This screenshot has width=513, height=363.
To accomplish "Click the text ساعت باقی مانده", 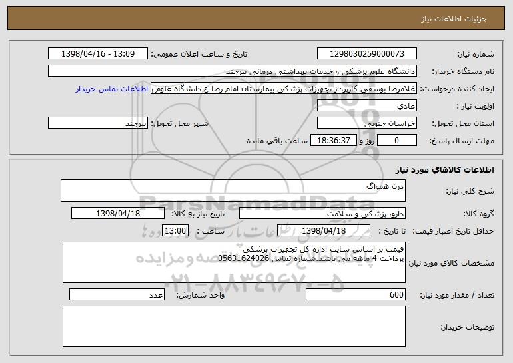I will [x=276, y=141].
